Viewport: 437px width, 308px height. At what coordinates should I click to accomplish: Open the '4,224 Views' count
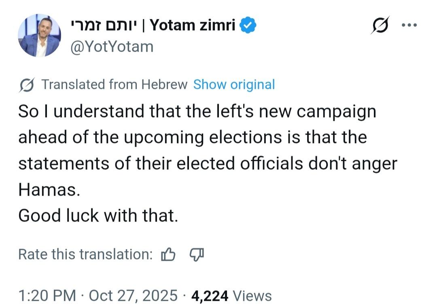[x=231, y=295]
